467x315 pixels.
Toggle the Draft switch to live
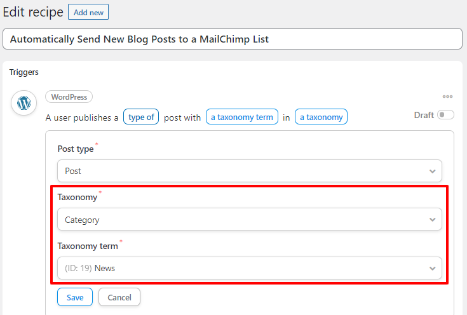tap(445, 114)
